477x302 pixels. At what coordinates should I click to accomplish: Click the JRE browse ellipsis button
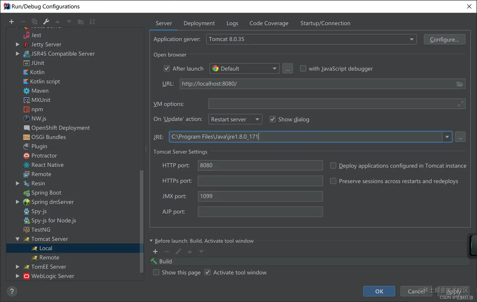460,137
